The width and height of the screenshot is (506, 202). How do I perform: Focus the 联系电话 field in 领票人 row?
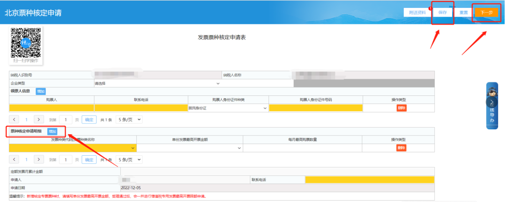point(141,108)
